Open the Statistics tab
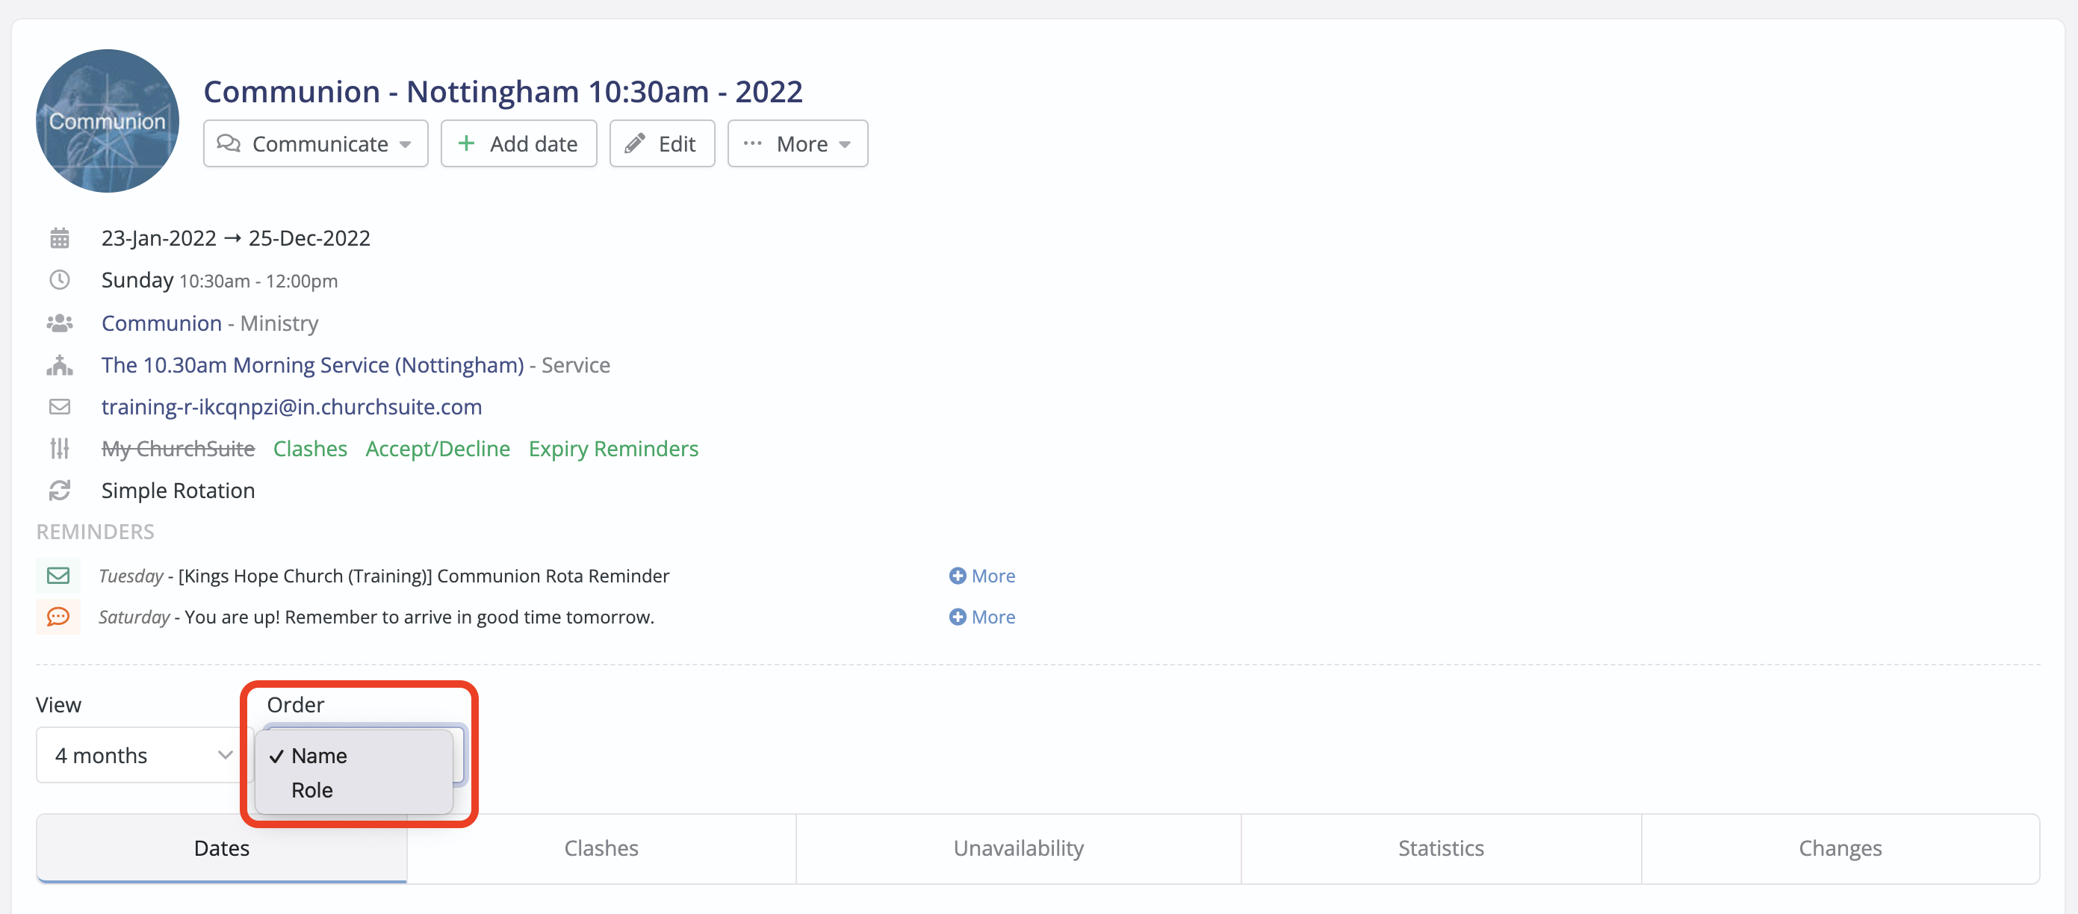Image resolution: width=2078 pixels, height=914 pixels. point(1441,848)
